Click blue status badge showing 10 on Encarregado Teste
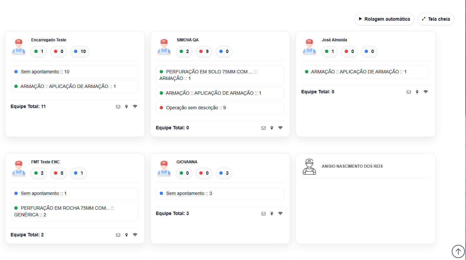The width and height of the screenshot is (466, 260). pyautogui.click(x=80, y=52)
